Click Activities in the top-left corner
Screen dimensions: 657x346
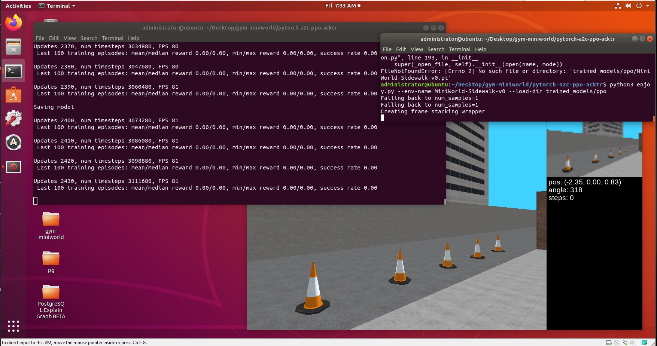tap(18, 6)
